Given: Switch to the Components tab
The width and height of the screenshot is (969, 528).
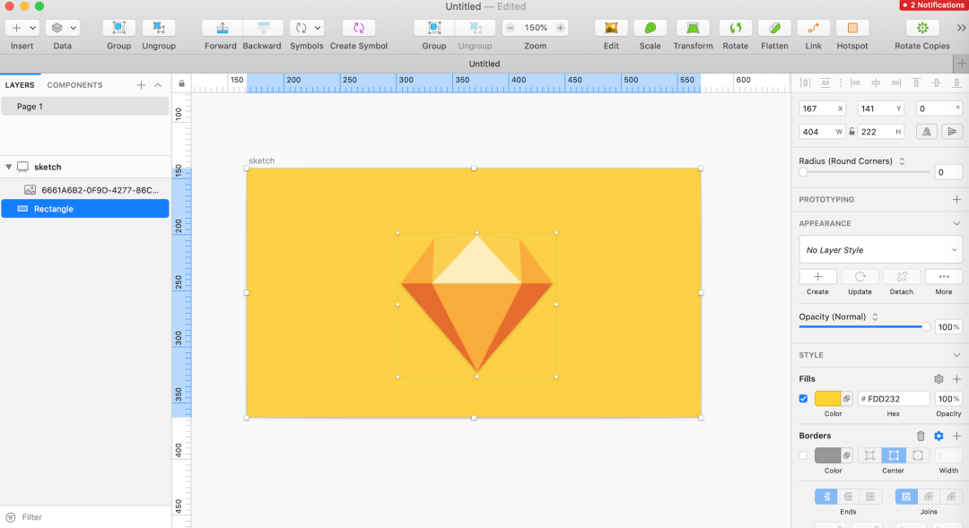Looking at the screenshot, I should 74,85.
